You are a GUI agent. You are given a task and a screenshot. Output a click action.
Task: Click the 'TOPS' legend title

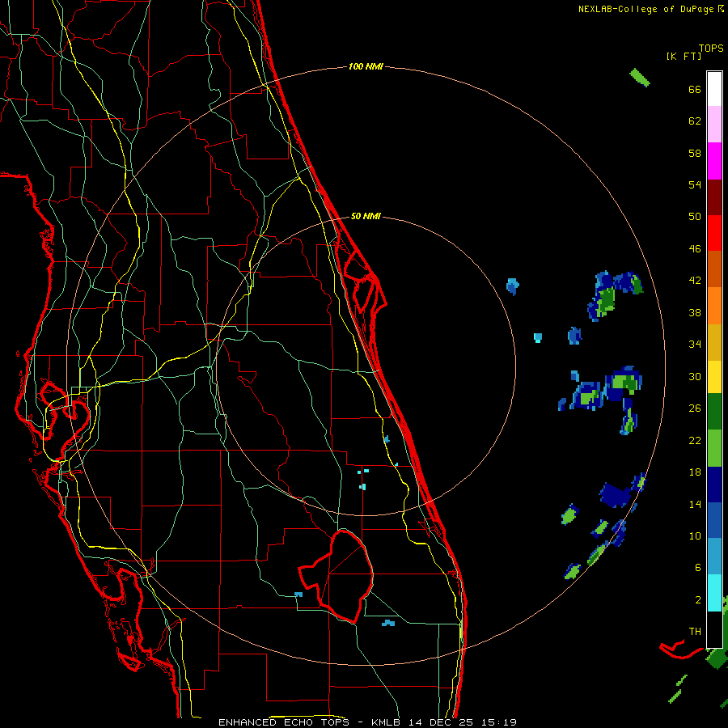(x=711, y=49)
